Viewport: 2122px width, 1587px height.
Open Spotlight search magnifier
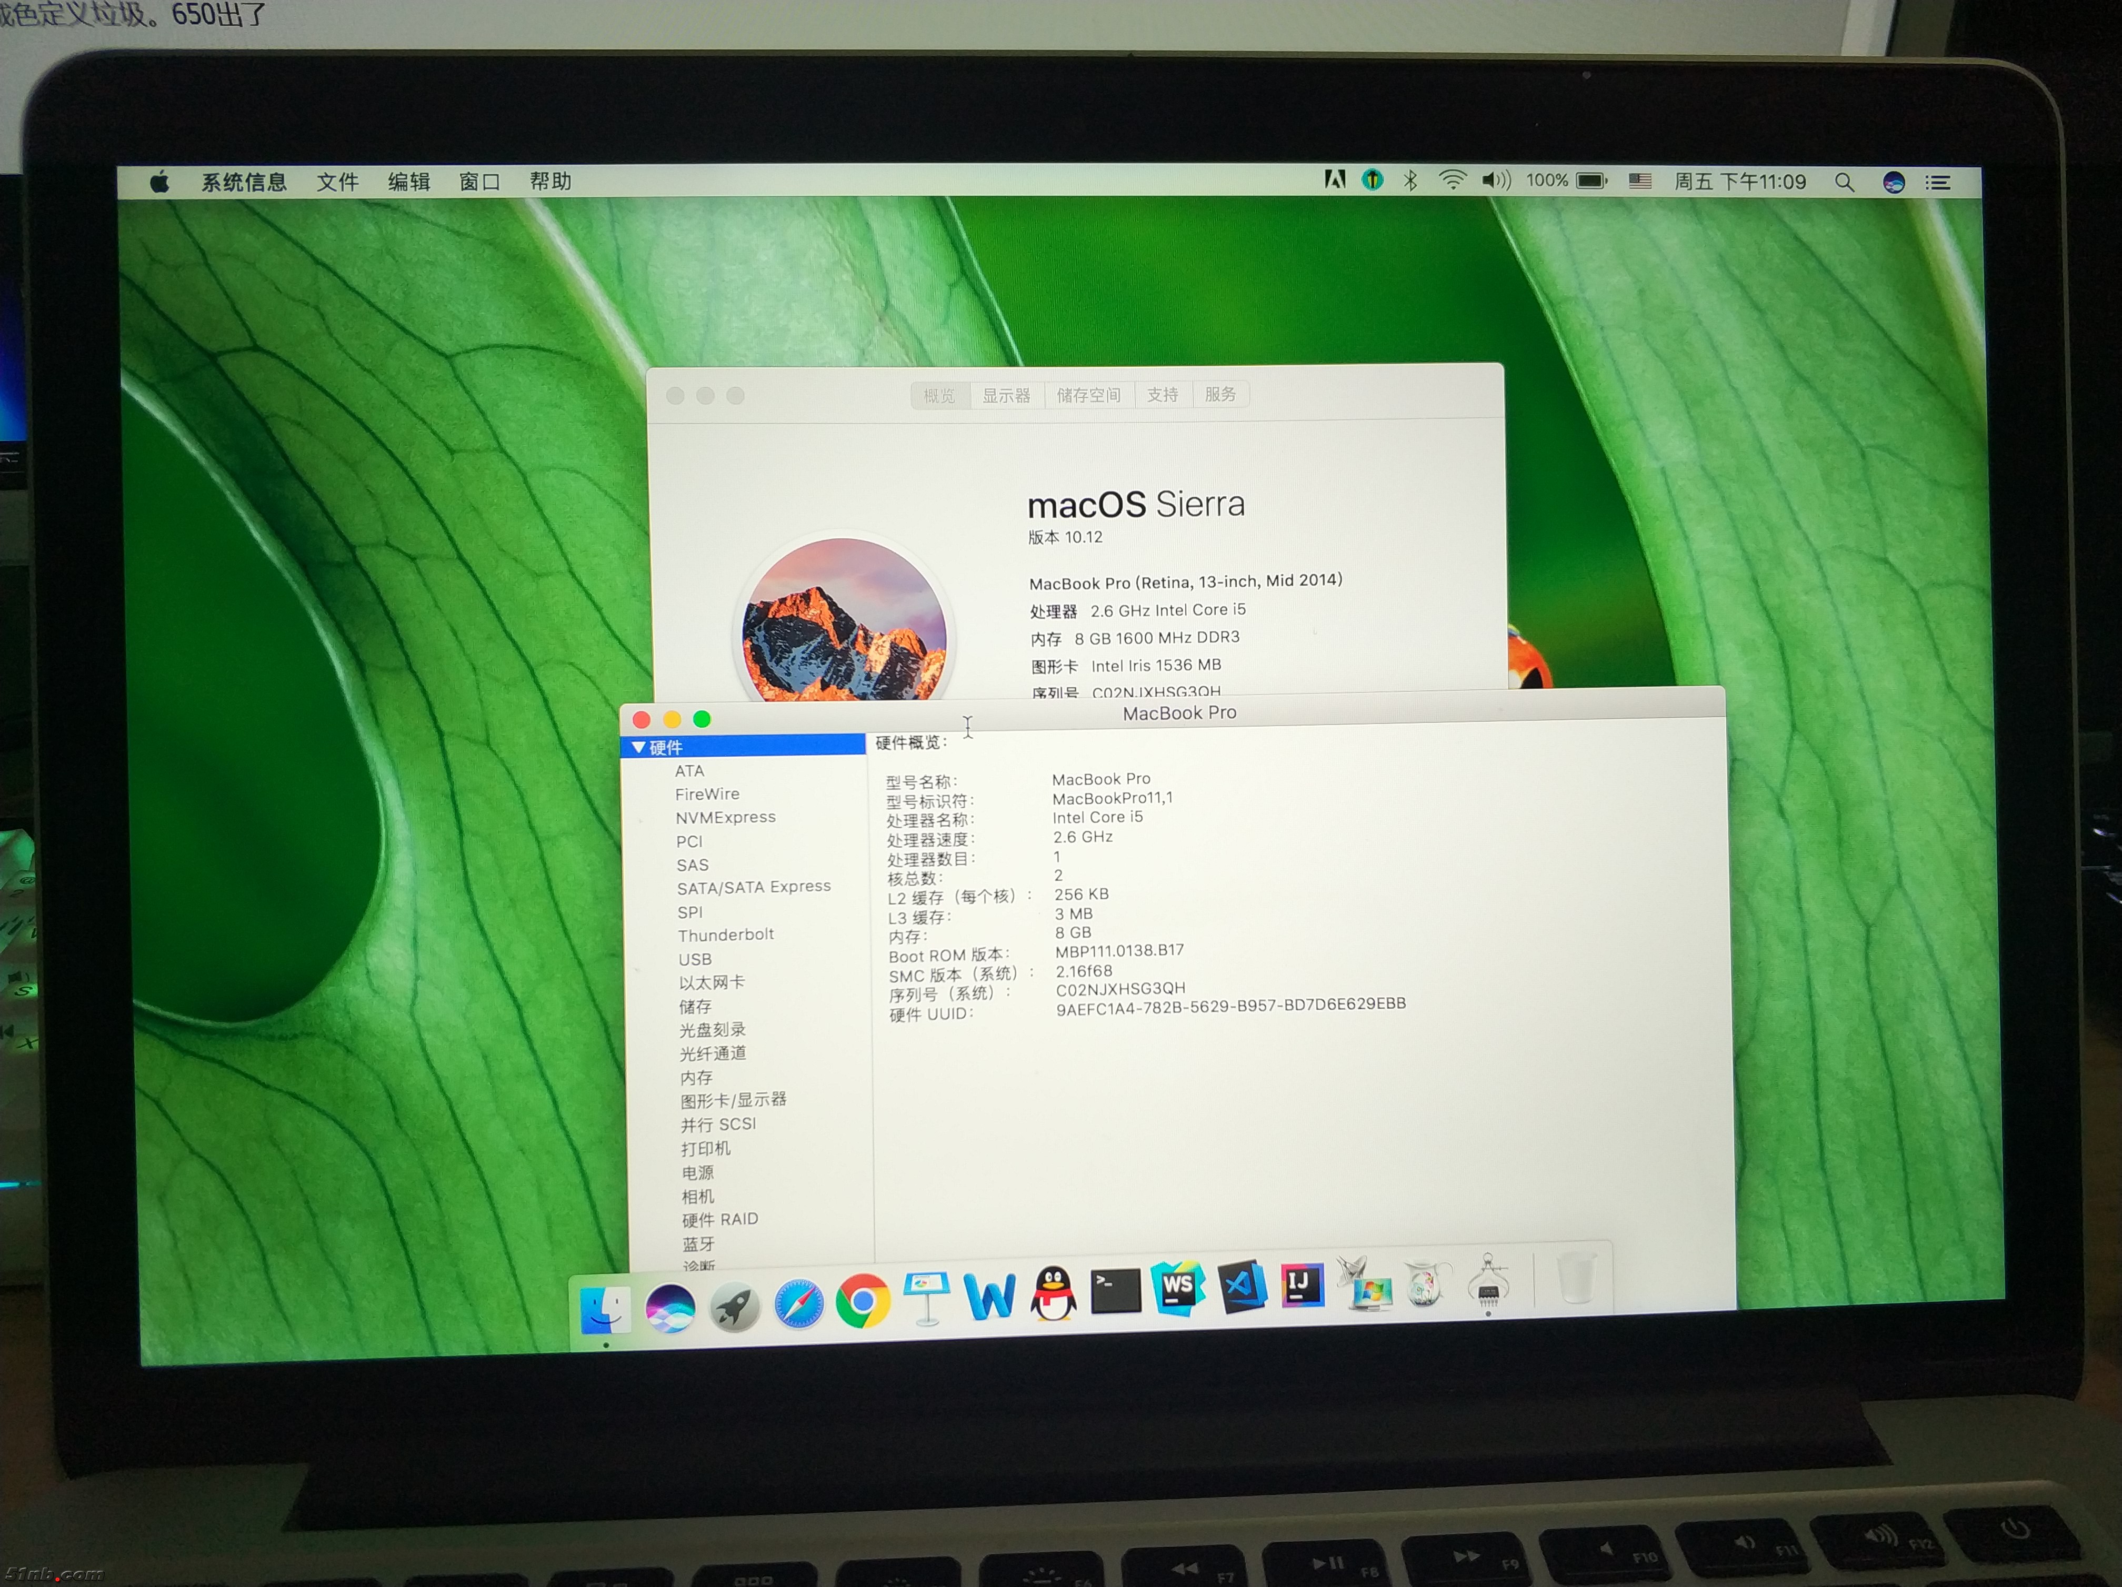point(1844,182)
